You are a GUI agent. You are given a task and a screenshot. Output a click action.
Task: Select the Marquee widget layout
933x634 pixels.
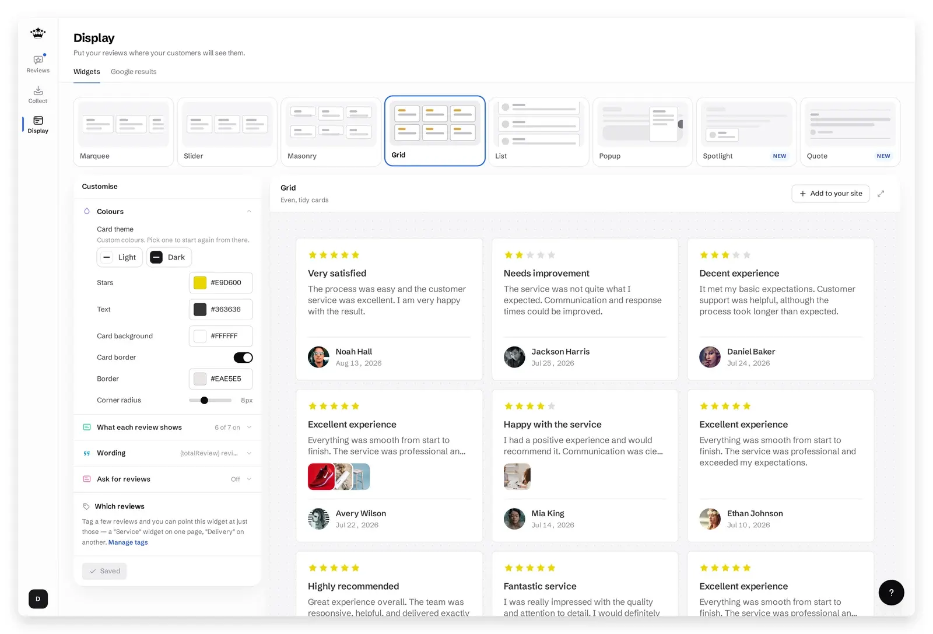[x=123, y=132]
